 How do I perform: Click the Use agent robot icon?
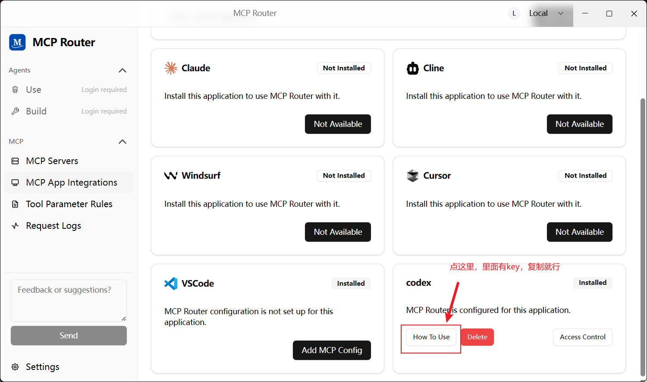tap(15, 90)
